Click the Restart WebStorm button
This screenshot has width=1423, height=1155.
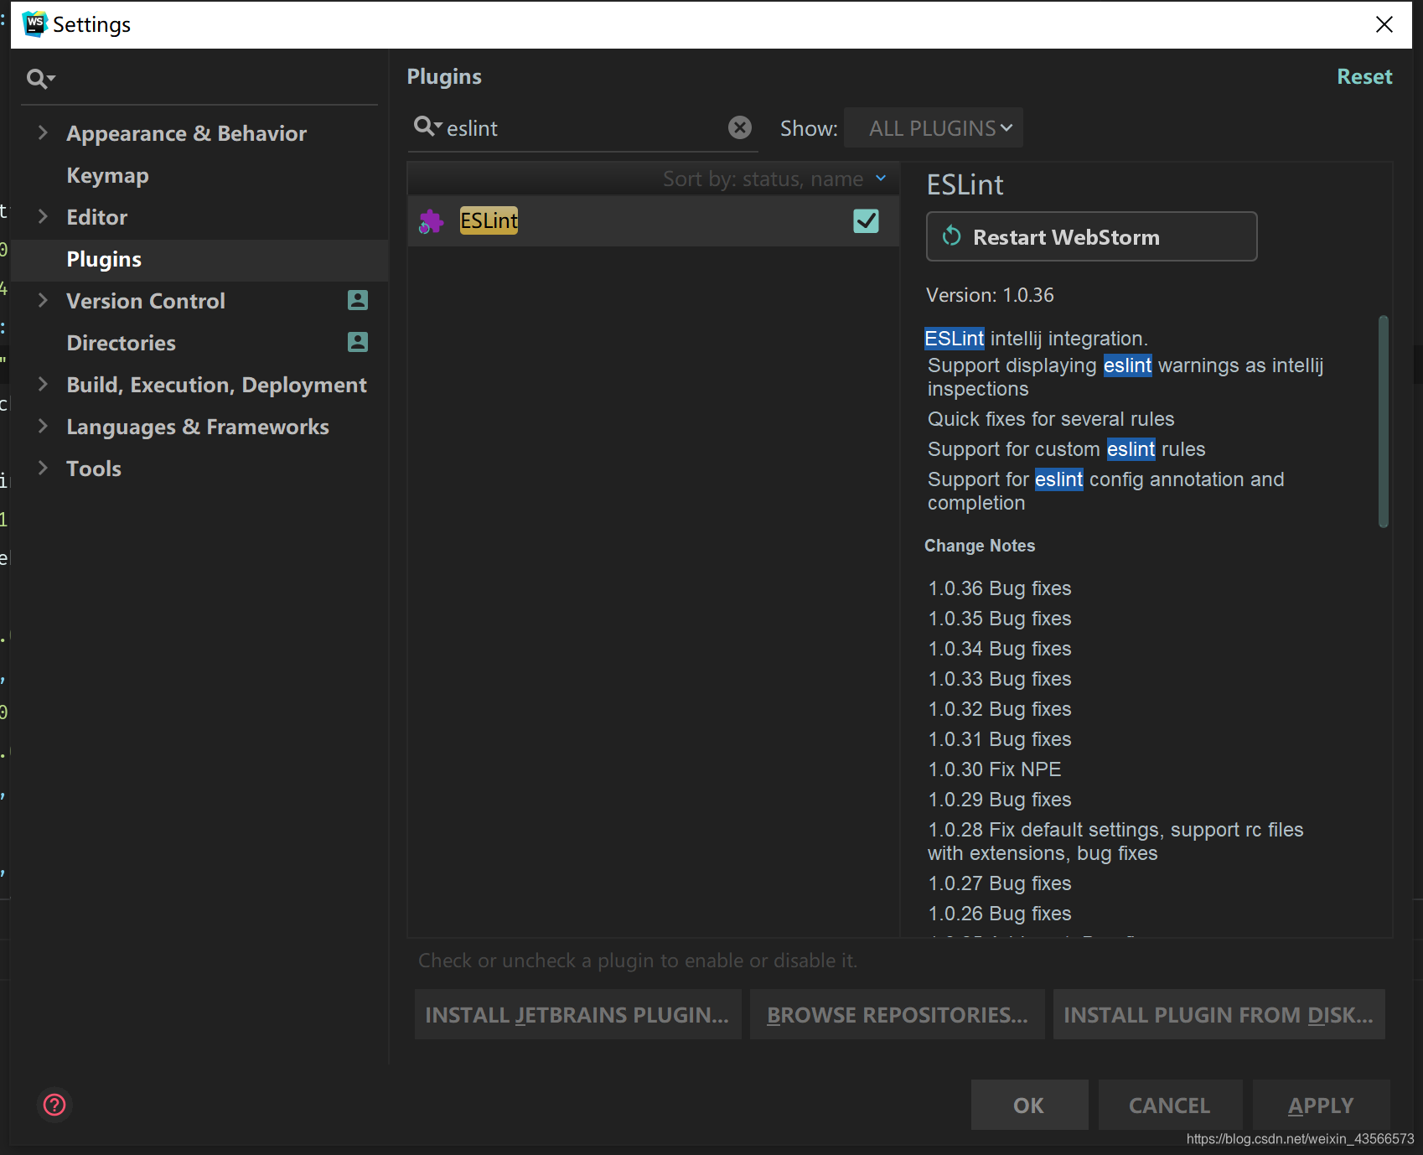point(1091,236)
